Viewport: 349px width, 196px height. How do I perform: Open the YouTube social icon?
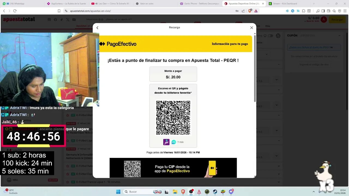(74, 20)
